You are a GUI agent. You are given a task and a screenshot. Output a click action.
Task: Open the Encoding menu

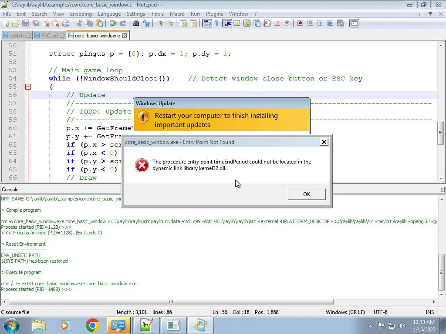point(81,14)
